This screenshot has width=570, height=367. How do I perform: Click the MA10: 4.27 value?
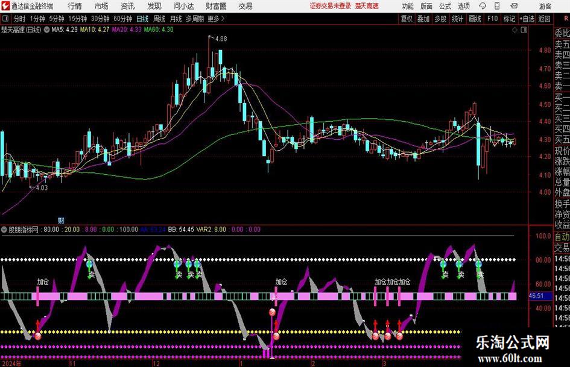(95, 30)
